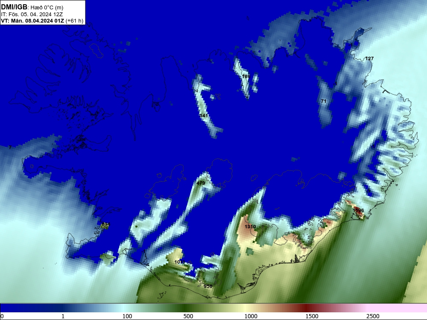Click the '100' label on the colour scale
Image resolution: width=427 pixels, height=320 pixels.
(x=127, y=316)
